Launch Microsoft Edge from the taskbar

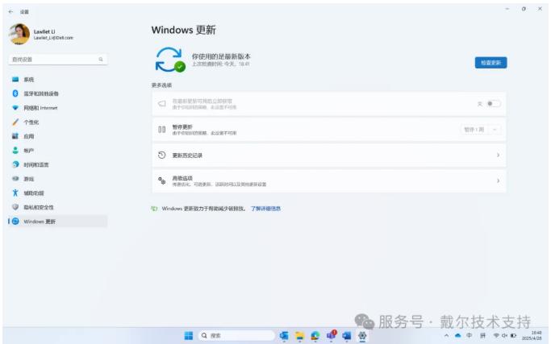pyautogui.click(x=315, y=336)
